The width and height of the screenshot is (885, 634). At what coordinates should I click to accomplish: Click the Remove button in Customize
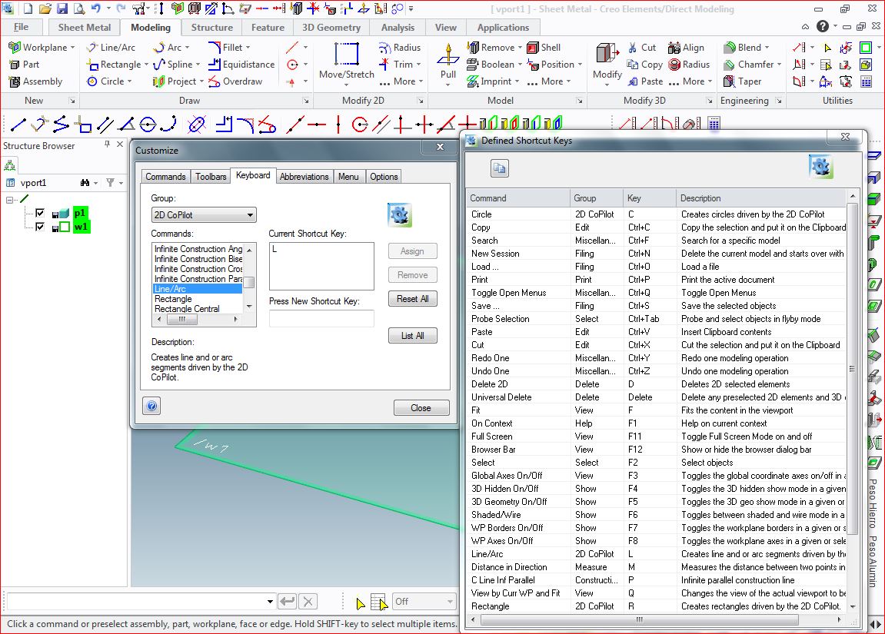click(413, 275)
